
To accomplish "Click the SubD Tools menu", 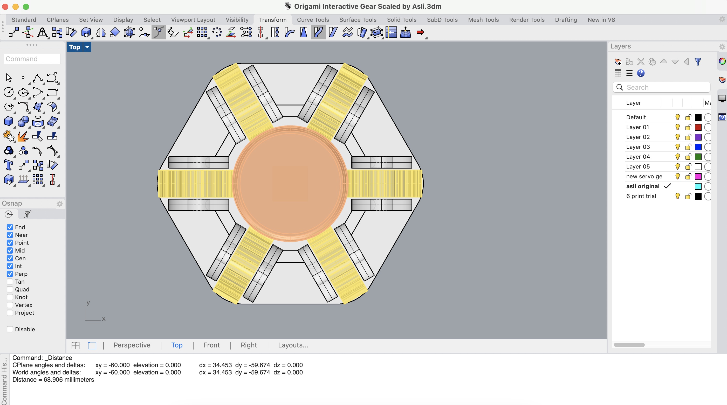I will pos(442,19).
